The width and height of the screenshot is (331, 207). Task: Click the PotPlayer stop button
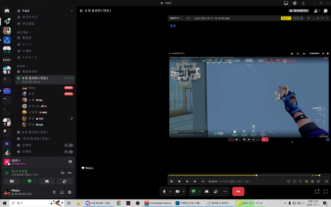click(179, 181)
